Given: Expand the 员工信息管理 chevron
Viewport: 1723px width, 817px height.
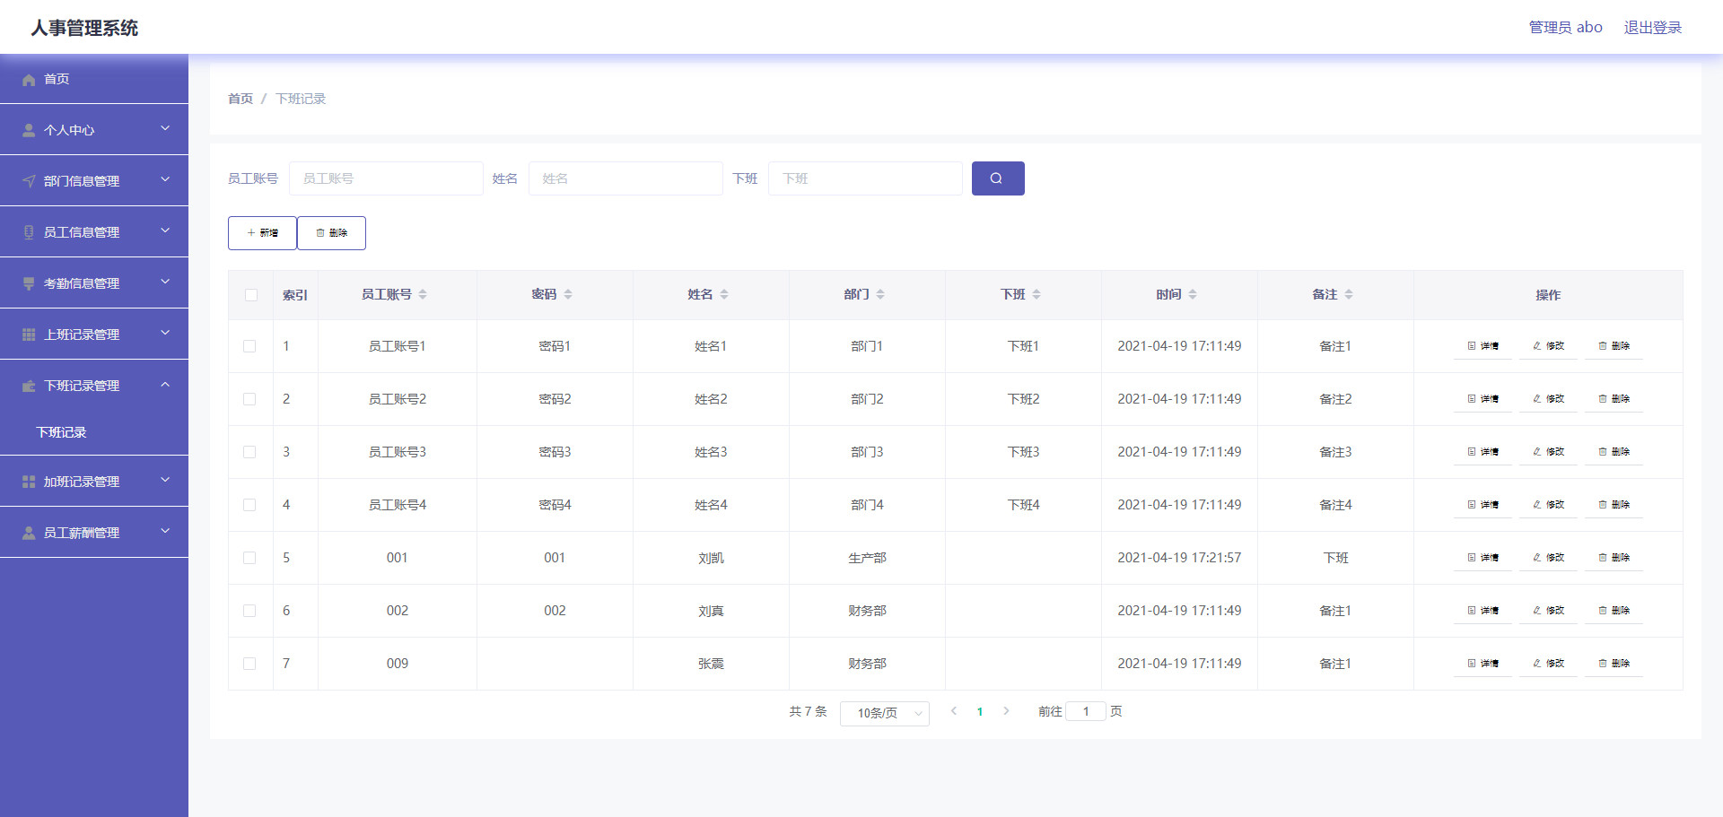Looking at the screenshot, I should click(x=165, y=230).
